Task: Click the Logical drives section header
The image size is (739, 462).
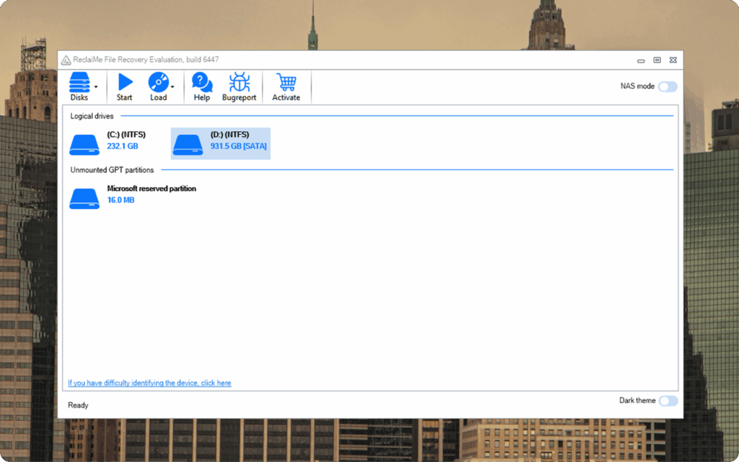Action: (92, 116)
